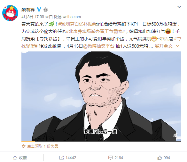Image resolution: width=187 pixels, height=162 pixels.
Task: Click the orange video progress bar
Action: click(28, 141)
